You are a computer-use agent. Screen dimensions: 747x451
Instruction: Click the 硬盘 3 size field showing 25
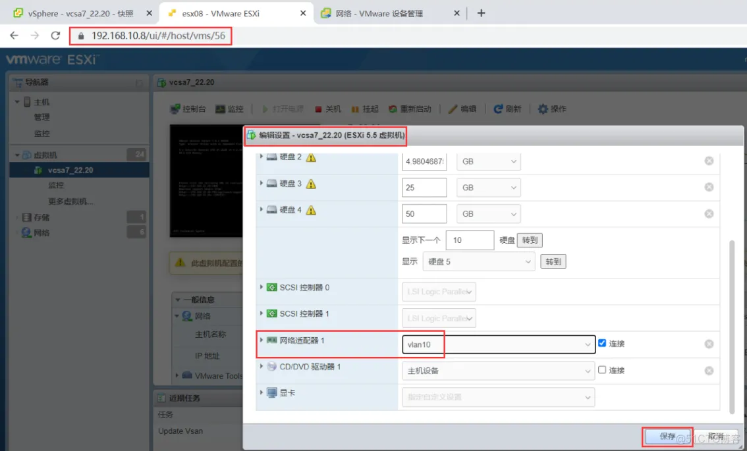(x=424, y=188)
